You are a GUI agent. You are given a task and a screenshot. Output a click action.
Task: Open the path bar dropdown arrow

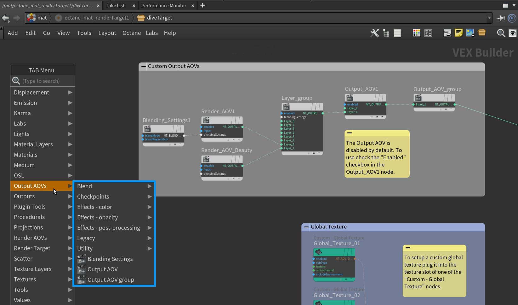pos(489,18)
